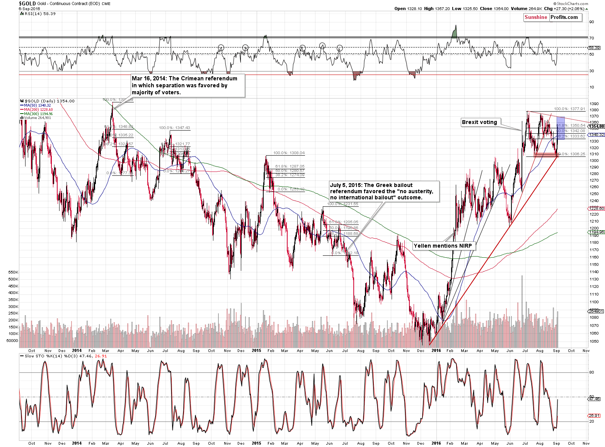Click the 'MA(200) 1228.60' legend entry
This screenshot has height=447, width=605.
[38, 110]
